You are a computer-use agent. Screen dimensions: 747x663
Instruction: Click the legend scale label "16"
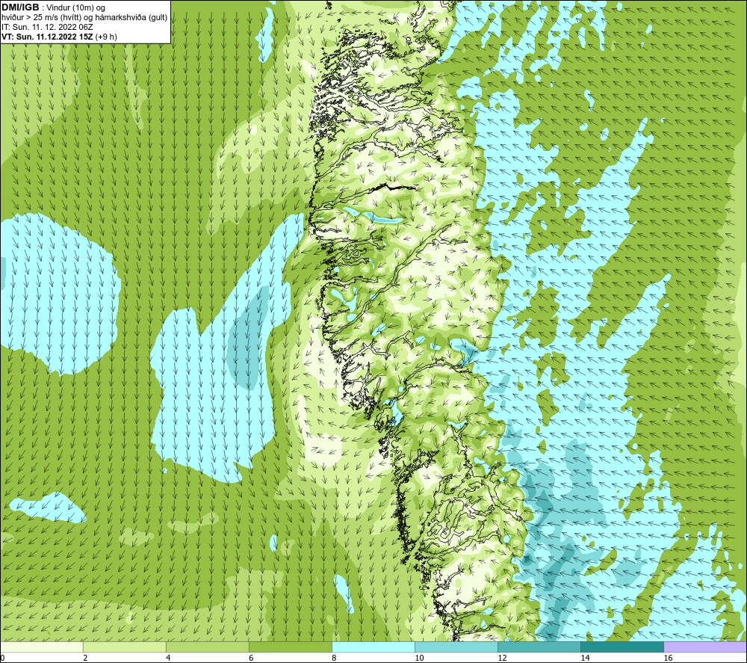[667, 659]
